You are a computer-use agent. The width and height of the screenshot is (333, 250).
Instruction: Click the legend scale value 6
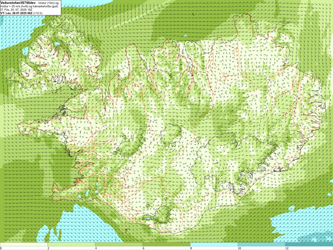pos(143,248)
